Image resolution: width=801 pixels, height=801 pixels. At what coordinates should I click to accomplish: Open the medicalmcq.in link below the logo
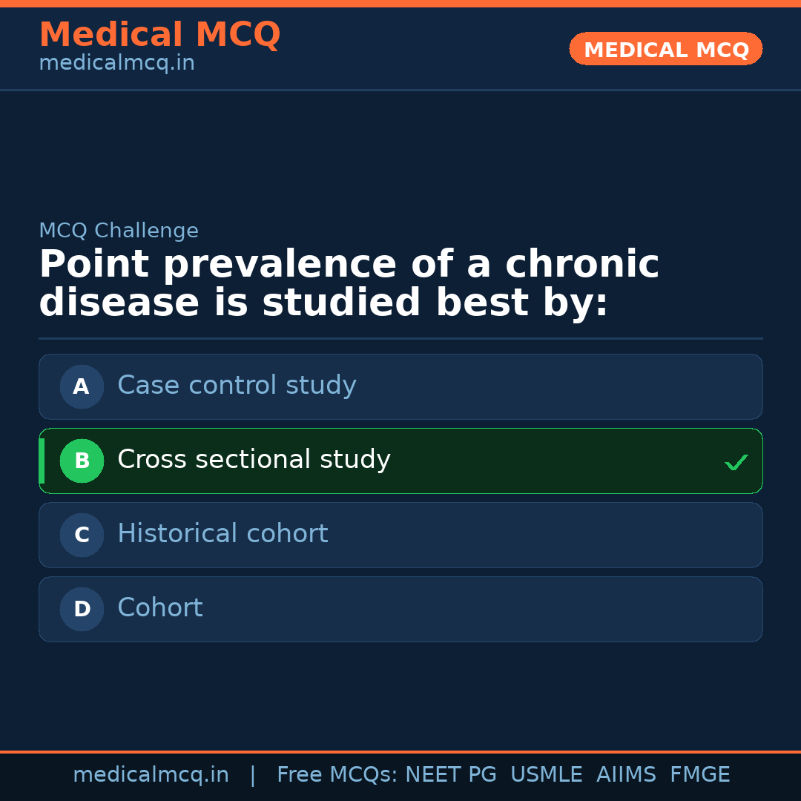pyautogui.click(x=116, y=62)
